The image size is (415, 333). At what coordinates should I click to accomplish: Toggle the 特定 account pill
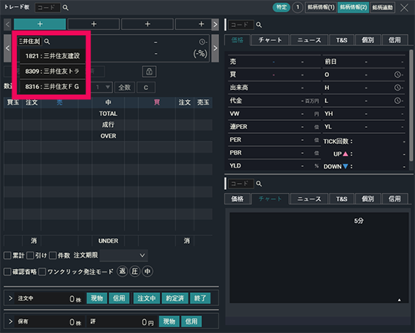point(281,8)
